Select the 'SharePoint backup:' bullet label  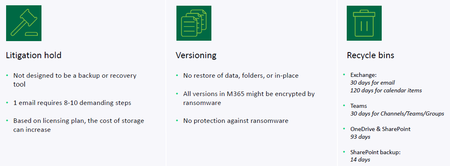click(x=375, y=153)
